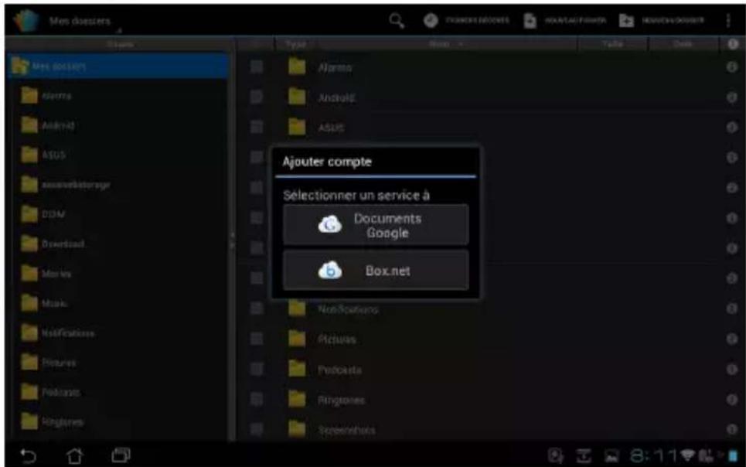Open Android folder in file list

[322, 97]
